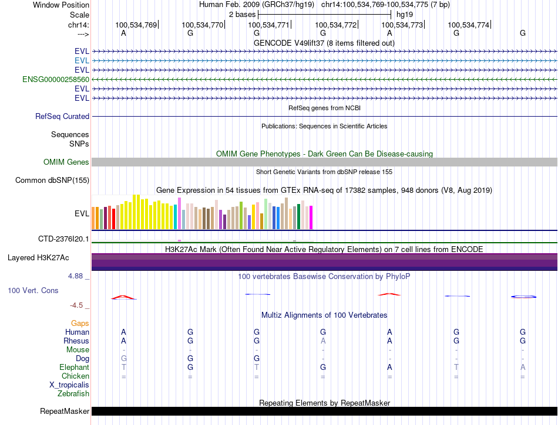The image size is (558, 425).
Task: Click the 100,534,771 position marker on ruler
Action: pos(269,25)
